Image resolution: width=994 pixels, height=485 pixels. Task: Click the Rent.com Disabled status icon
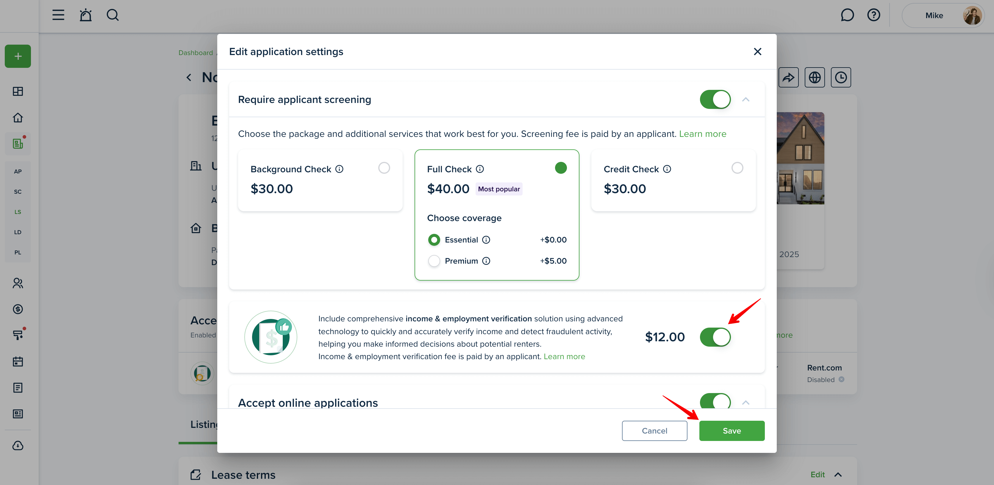point(841,379)
